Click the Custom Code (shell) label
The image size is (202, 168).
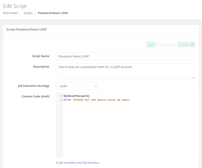[x=35, y=96]
